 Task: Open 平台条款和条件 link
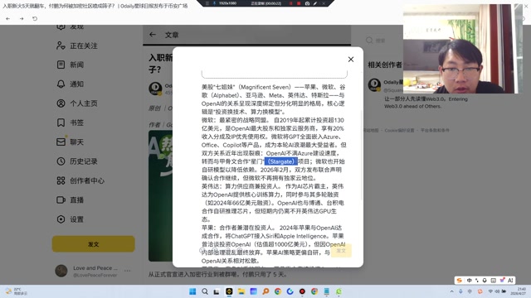[435, 130]
